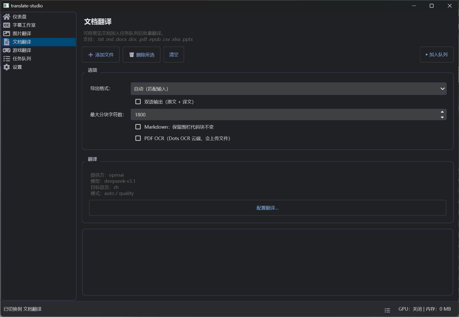Check the Markdown 保留围栏代码块 option
Screen dimensions: 459x317
tap(138, 127)
